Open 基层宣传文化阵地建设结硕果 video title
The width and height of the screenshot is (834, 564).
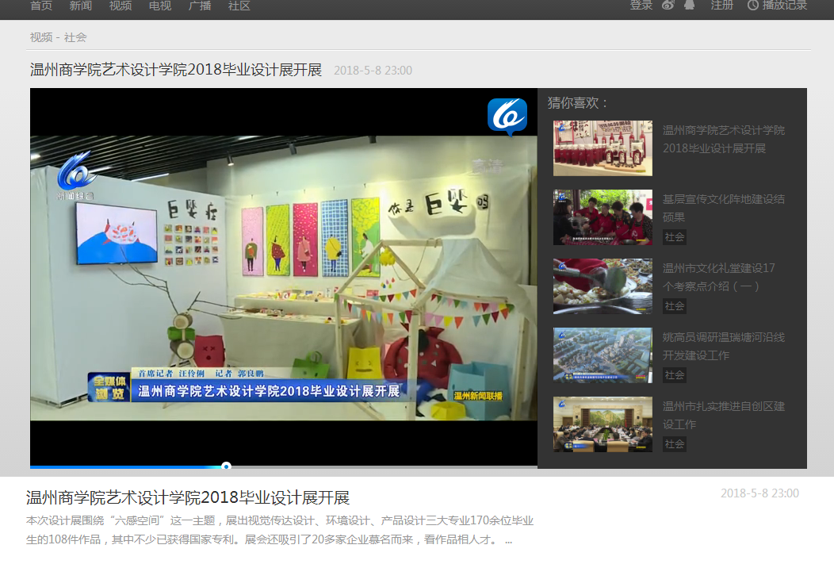[x=723, y=208]
